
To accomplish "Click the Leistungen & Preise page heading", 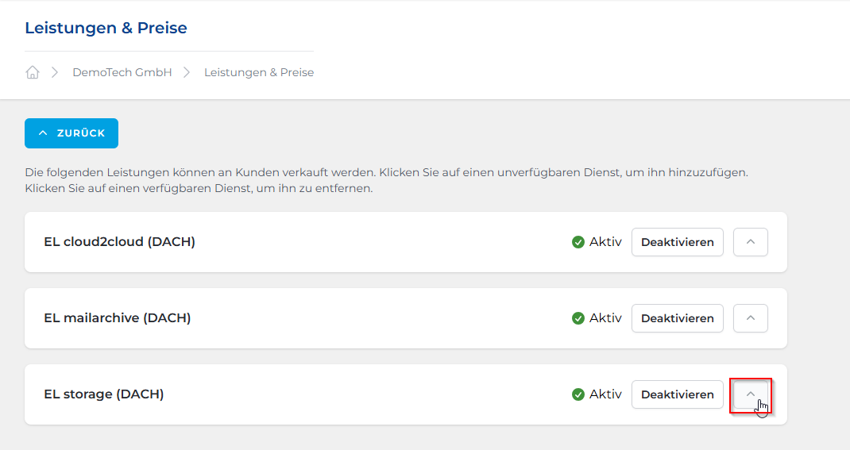I will pos(106,29).
